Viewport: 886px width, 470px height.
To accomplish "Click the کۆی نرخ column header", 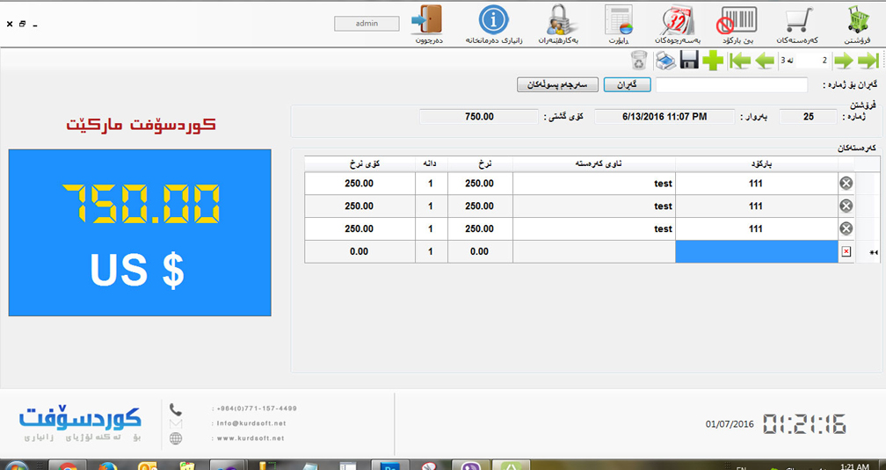I will 360,163.
